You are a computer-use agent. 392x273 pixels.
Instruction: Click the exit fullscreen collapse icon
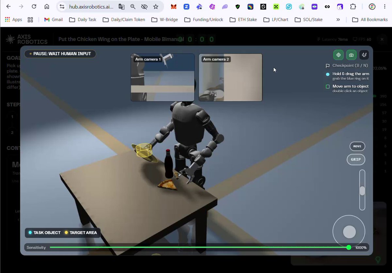(364, 55)
